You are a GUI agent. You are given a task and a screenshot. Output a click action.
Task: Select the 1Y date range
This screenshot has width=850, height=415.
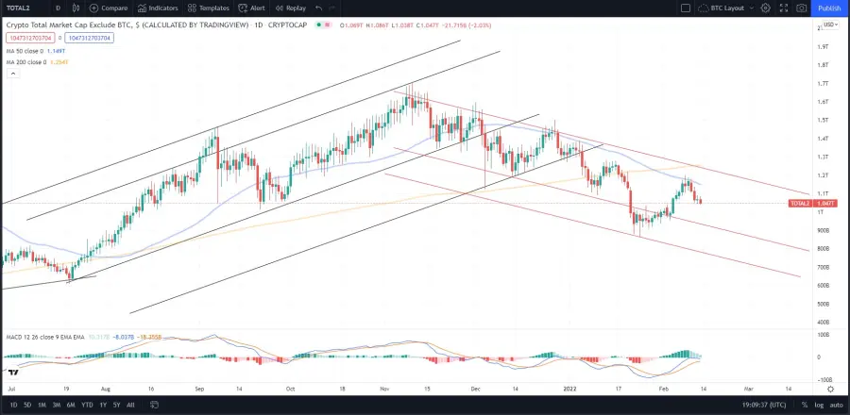[103, 405]
